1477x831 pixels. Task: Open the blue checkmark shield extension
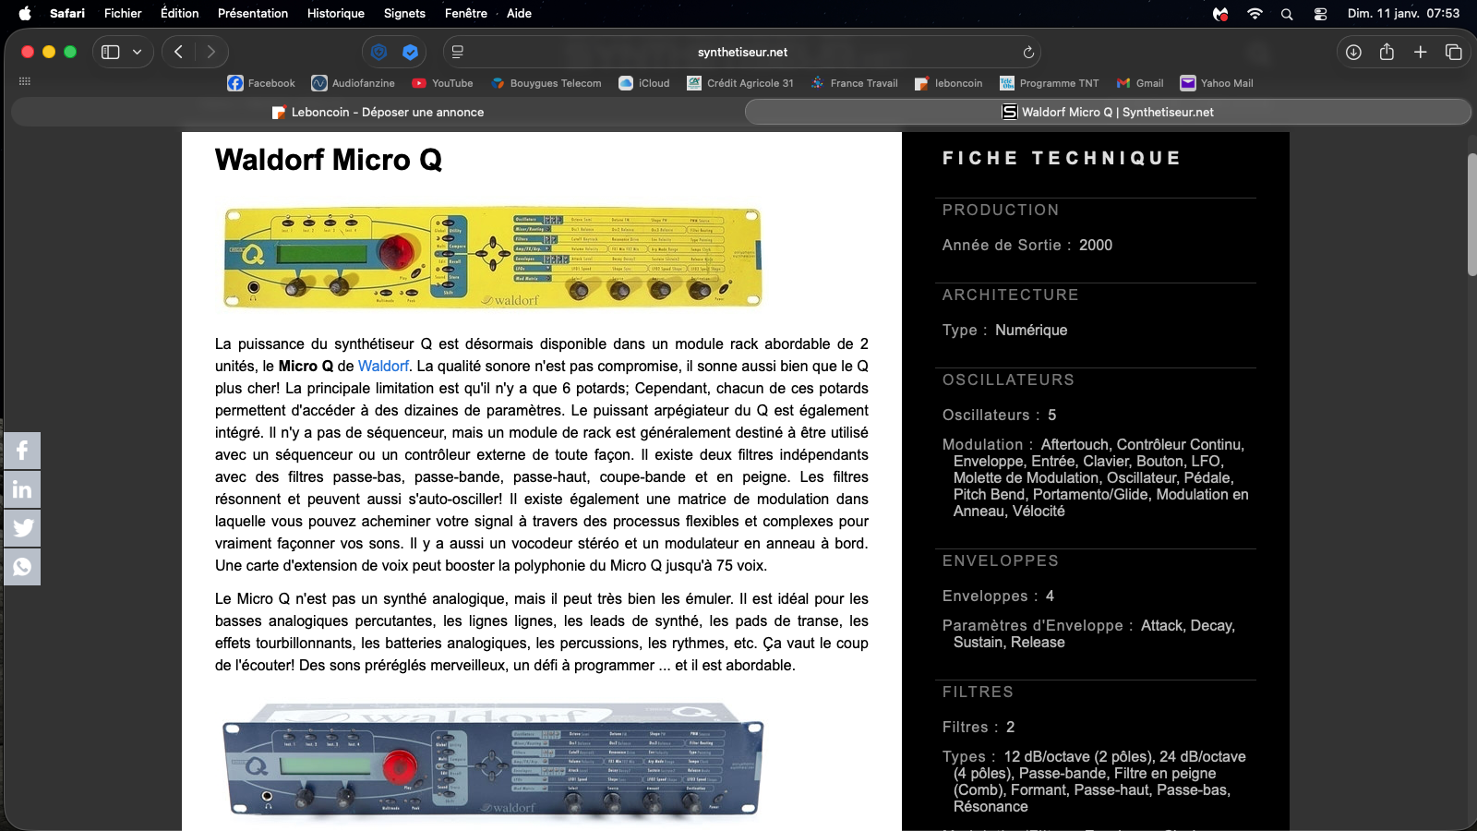pyautogui.click(x=411, y=52)
